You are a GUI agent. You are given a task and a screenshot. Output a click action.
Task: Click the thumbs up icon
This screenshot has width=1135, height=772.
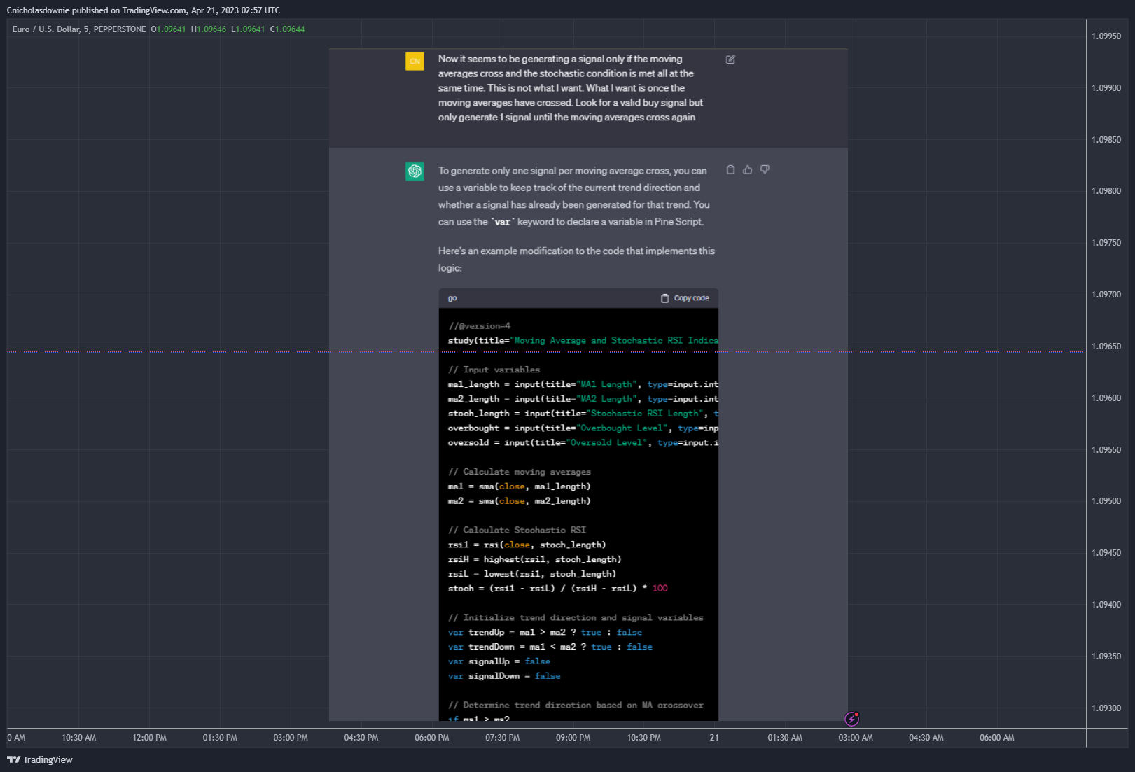pos(748,169)
